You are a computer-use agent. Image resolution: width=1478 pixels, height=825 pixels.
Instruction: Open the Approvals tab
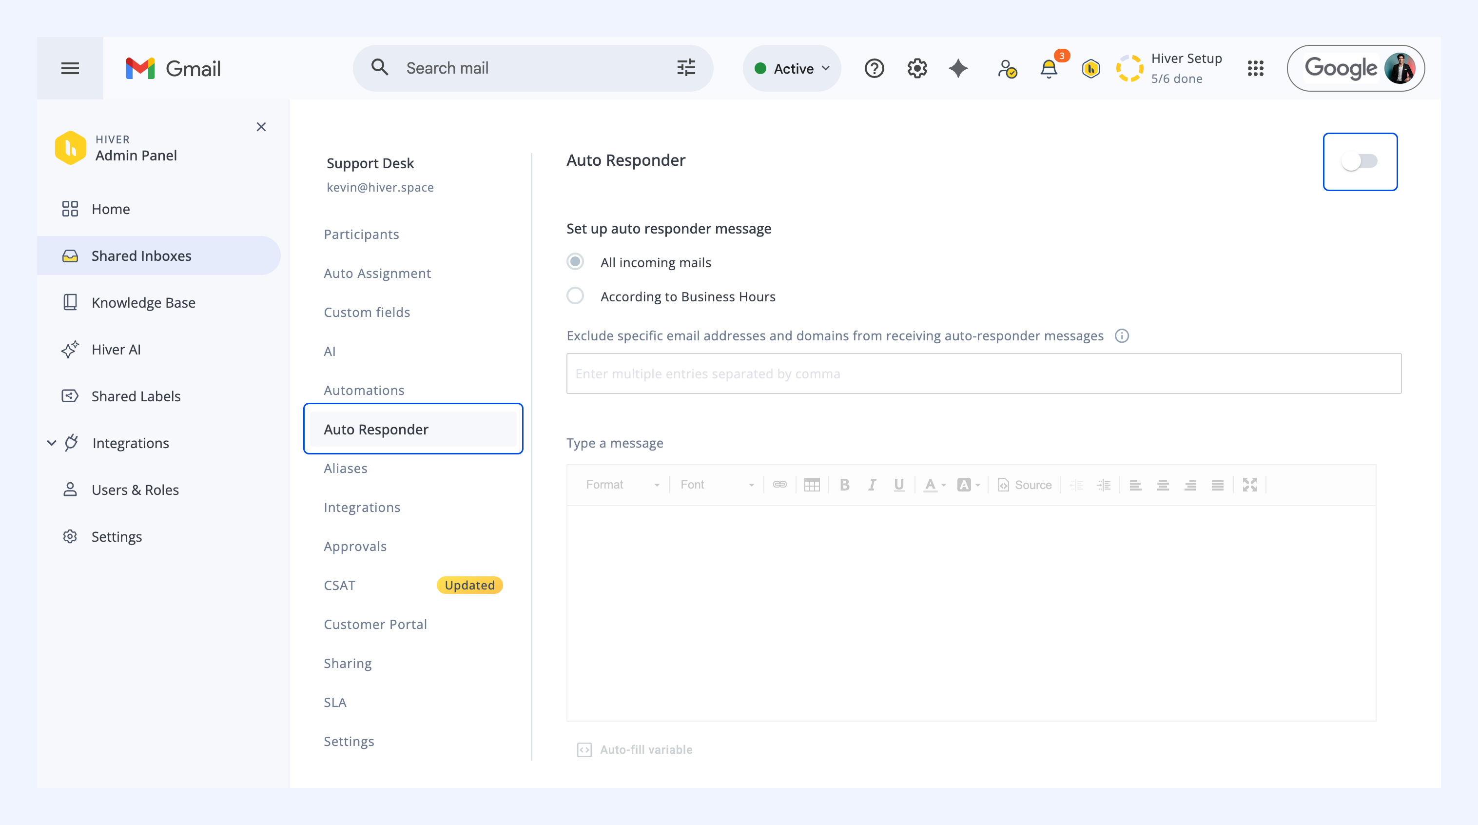[355, 546]
